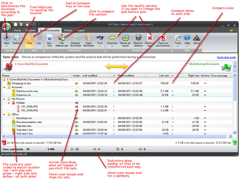Click Mark for deletion trash icon
The image size is (239, 179).
138,38
